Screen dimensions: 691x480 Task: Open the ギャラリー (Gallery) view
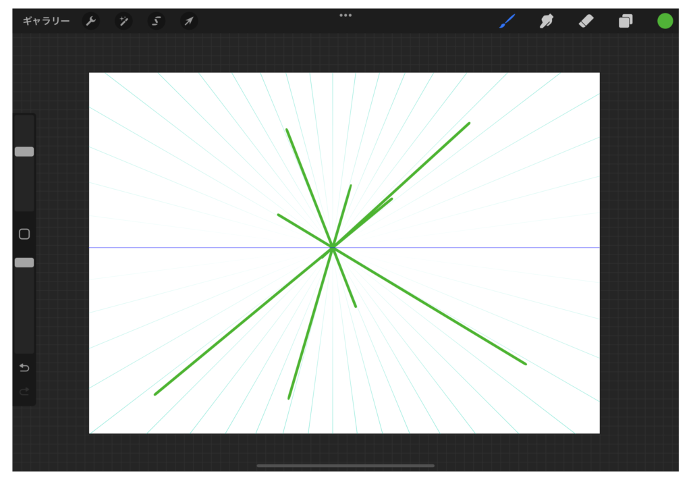tap(46, 21)
